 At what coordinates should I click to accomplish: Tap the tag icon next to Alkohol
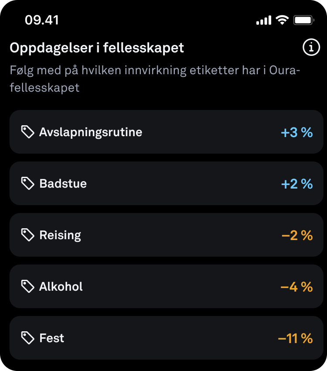click(27, 286)
